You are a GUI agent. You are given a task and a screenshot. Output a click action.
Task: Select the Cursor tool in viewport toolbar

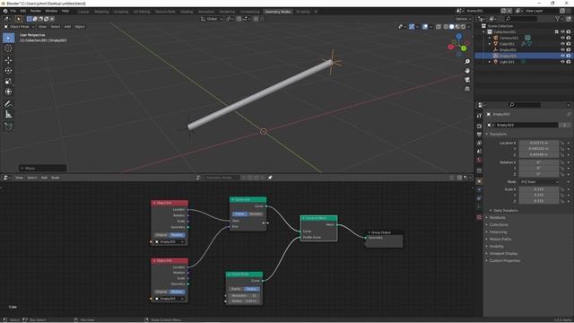8,48
